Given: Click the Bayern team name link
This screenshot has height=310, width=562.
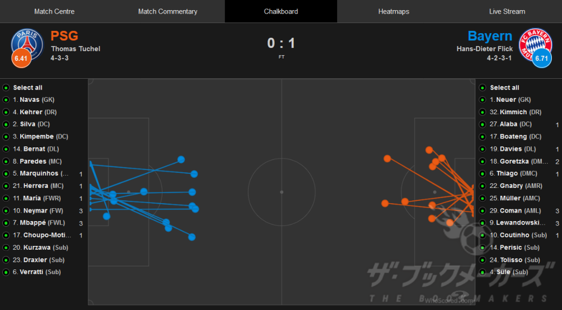Looking at the screenshot, I should pyautogui.click(x=490, y=37).
